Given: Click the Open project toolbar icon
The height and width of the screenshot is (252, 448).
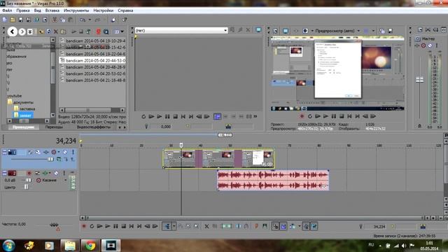Looking at the screenshot, I should [x=13, y=20].
